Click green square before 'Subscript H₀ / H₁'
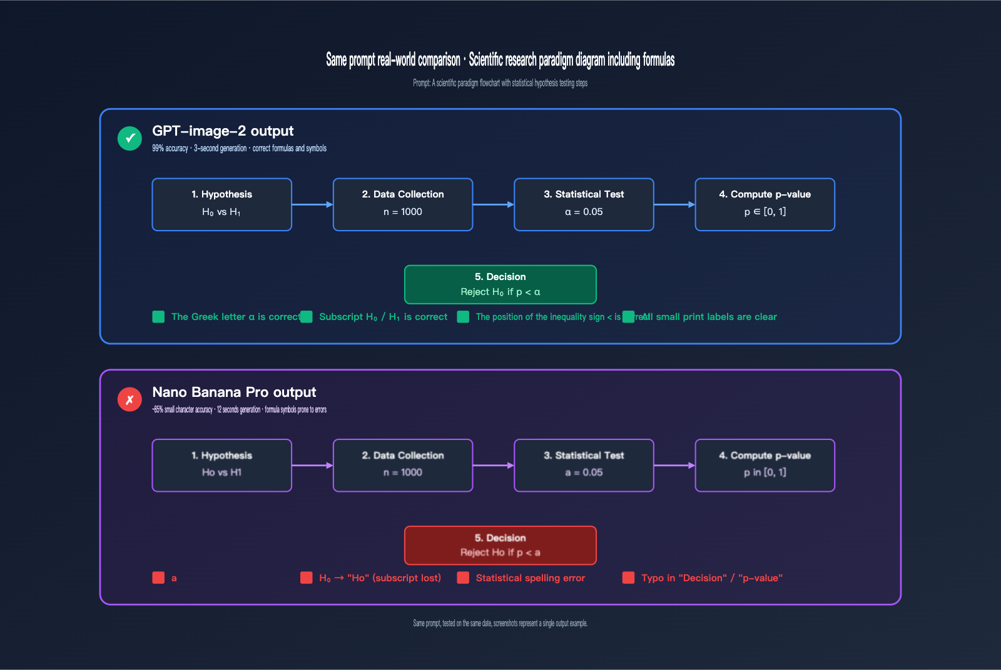Image resolution: width=1001 pixels, height=670 pixels. pyautogui.click(x=306, y=317)
